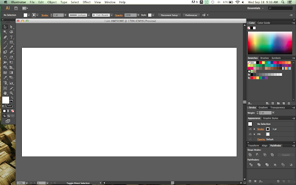Enable Draw Normal mode
Screen dimensions: 296x185
(x=4, y=116)
